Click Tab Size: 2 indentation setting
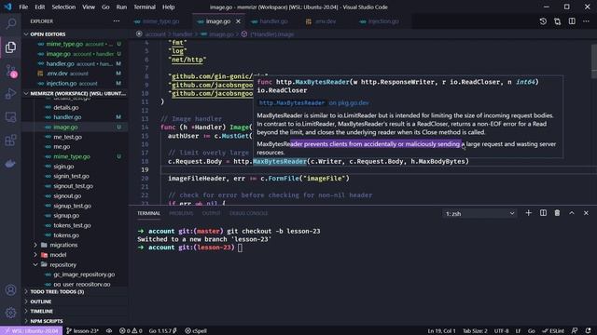Screen dimensions: 597x335 click(475, 331)
